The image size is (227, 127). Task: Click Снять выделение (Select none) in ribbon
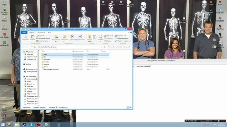point(122,38)
